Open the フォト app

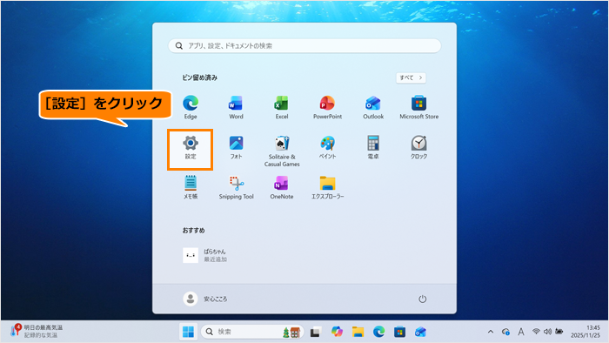tap(236, 148)
